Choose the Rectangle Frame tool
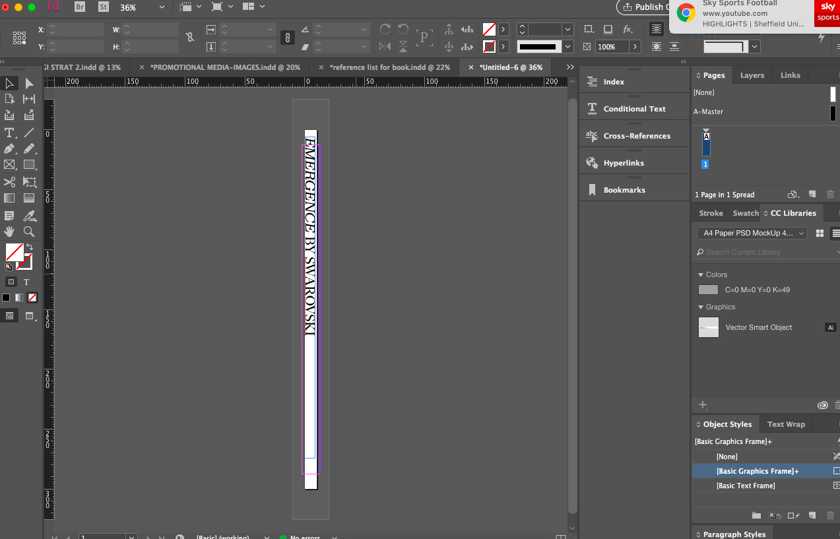This screenshot has width=840, height=539. click(10, 165)
